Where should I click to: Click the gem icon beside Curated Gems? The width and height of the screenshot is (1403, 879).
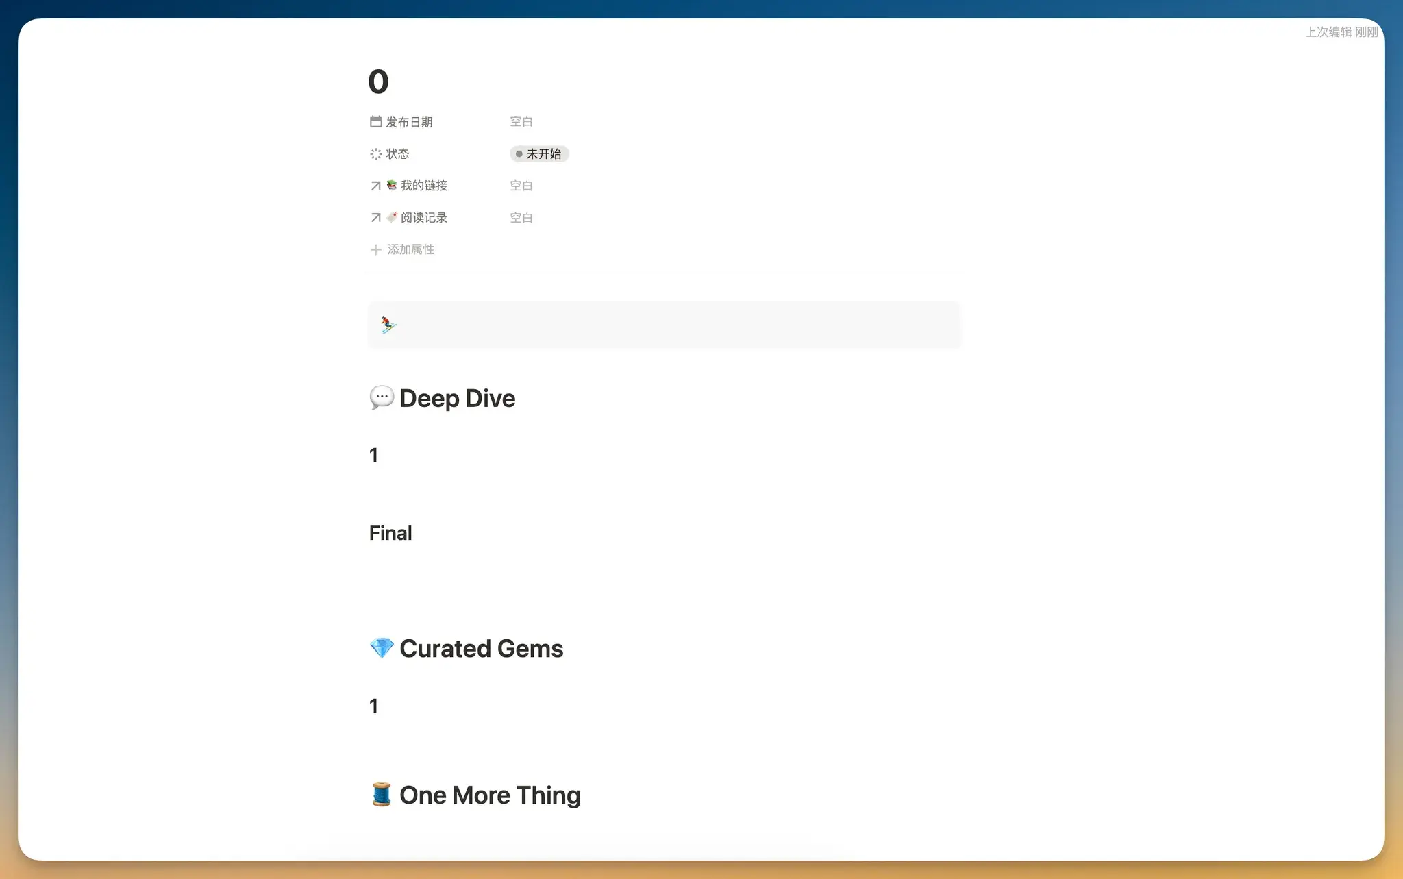coord(382,648)
